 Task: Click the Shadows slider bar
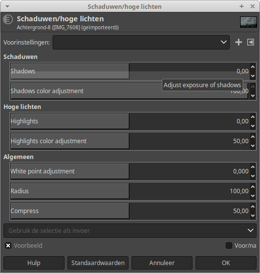(x=130, y=71)
